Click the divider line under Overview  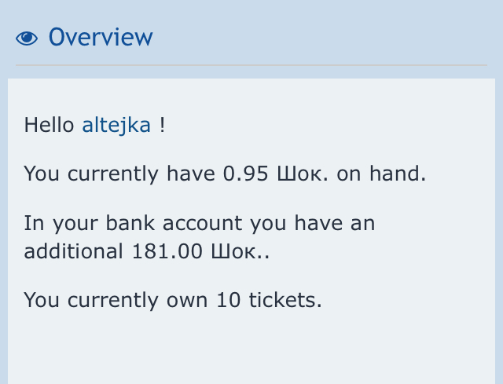[x=251, y=64]
